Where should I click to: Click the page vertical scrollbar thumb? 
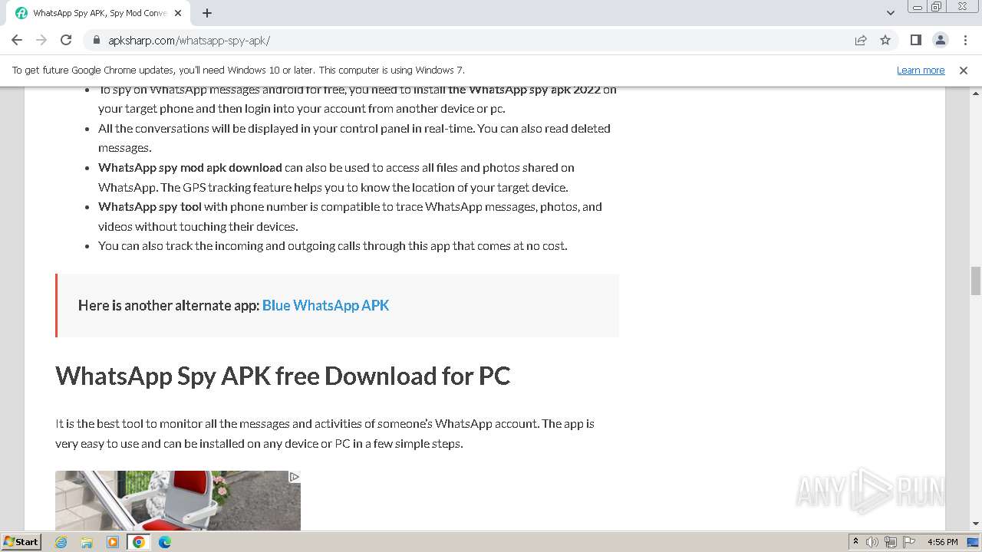pos(976,281)
